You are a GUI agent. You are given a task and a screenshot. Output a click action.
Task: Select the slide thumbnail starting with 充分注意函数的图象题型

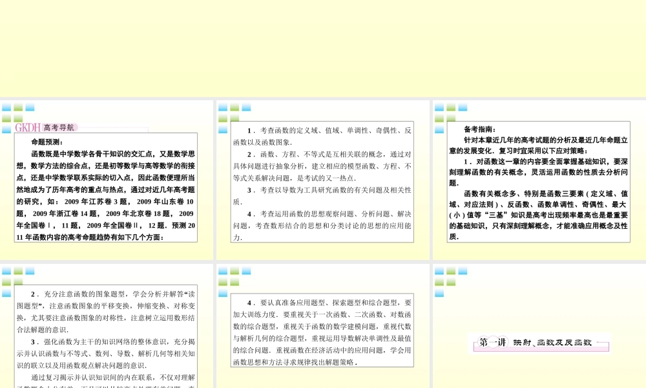click(x=107, y=326)
